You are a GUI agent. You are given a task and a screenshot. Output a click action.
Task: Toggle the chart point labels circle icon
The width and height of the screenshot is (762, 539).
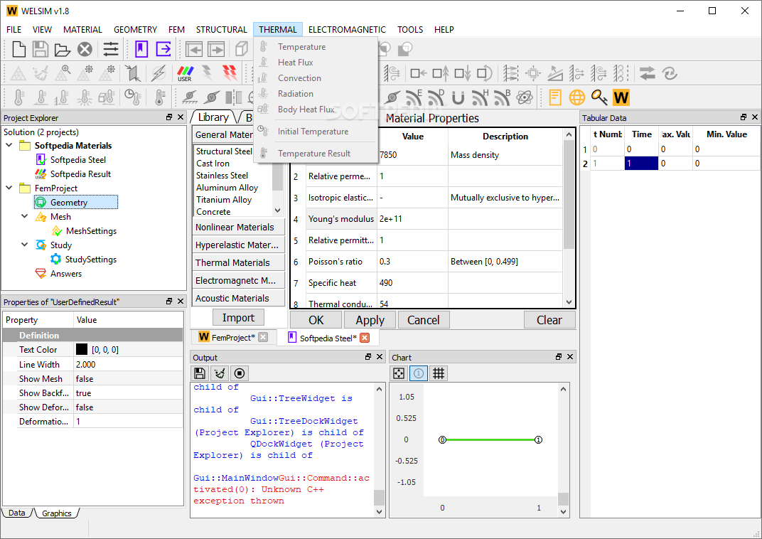pos(419,373)
